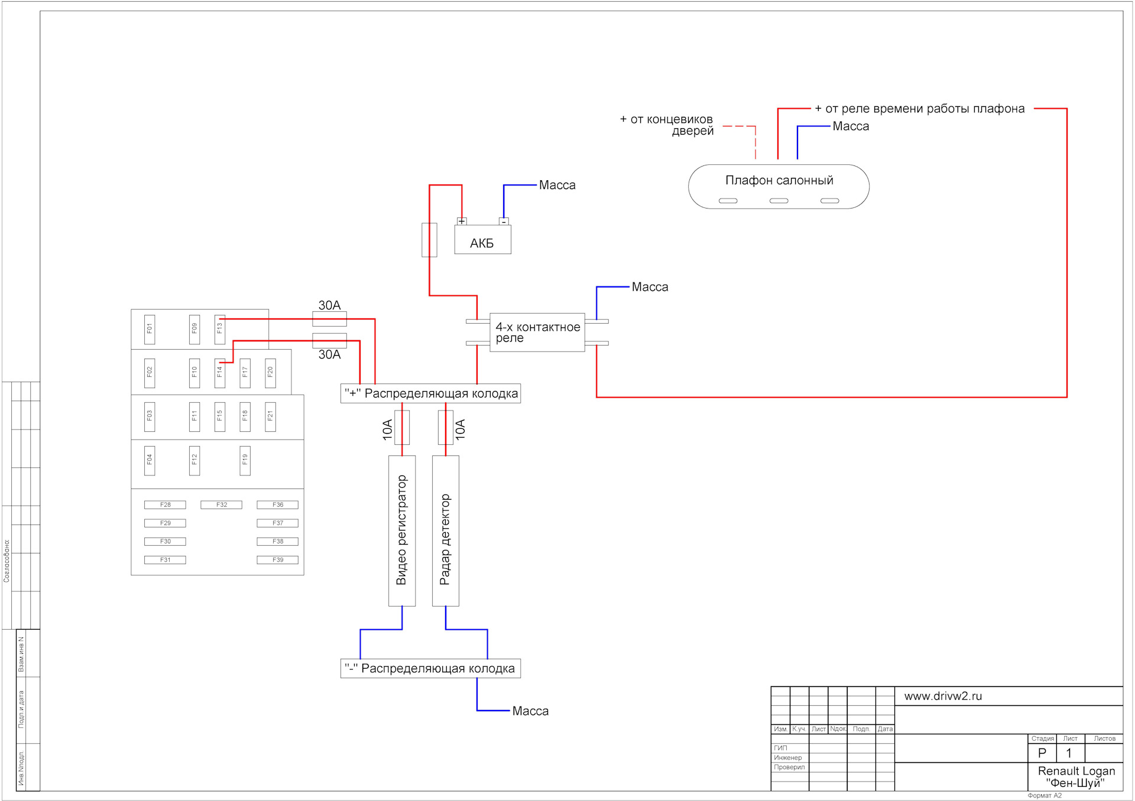Click the Инженер row label
The height and width of the screenshot is (801, 1135).
pos(788,757)
